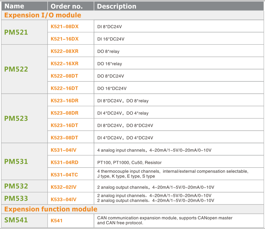Click order number K532-02IV
The width and height of the screenshot is (265, 229).
click(63, 187)
